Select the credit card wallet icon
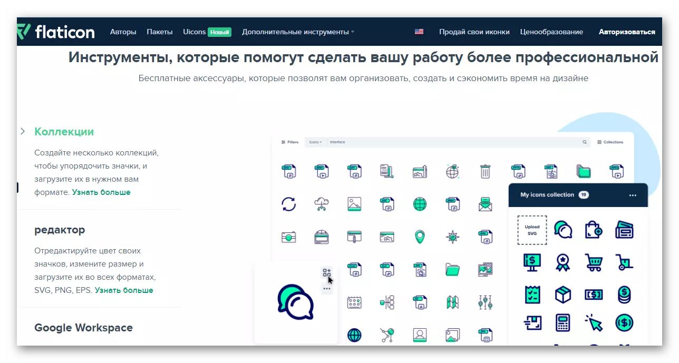Screen dimensions: 679x363 [x=624, y=230]
